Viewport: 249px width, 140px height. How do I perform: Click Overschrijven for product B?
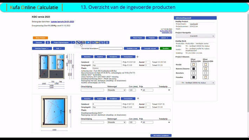pyautogui.click(x=128, y=99)
